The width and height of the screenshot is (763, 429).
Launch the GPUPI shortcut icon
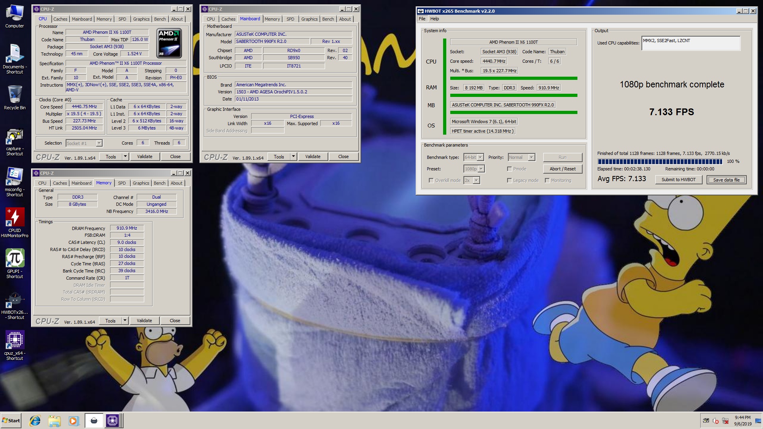[15, 264]
